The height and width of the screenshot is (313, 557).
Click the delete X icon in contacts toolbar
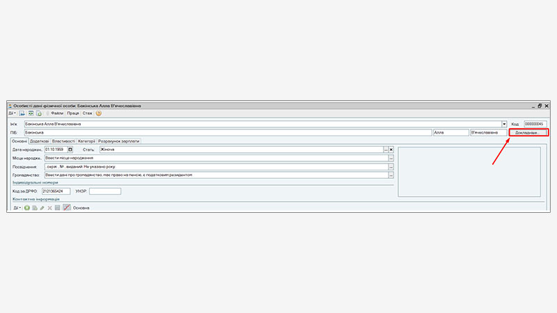click(49, 208)
